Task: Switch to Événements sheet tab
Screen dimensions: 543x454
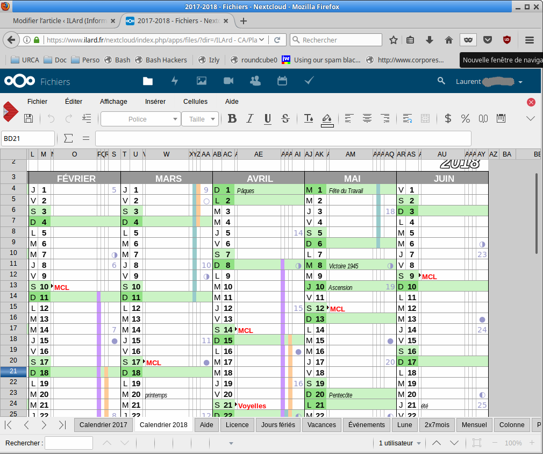Action: [366, 425]
